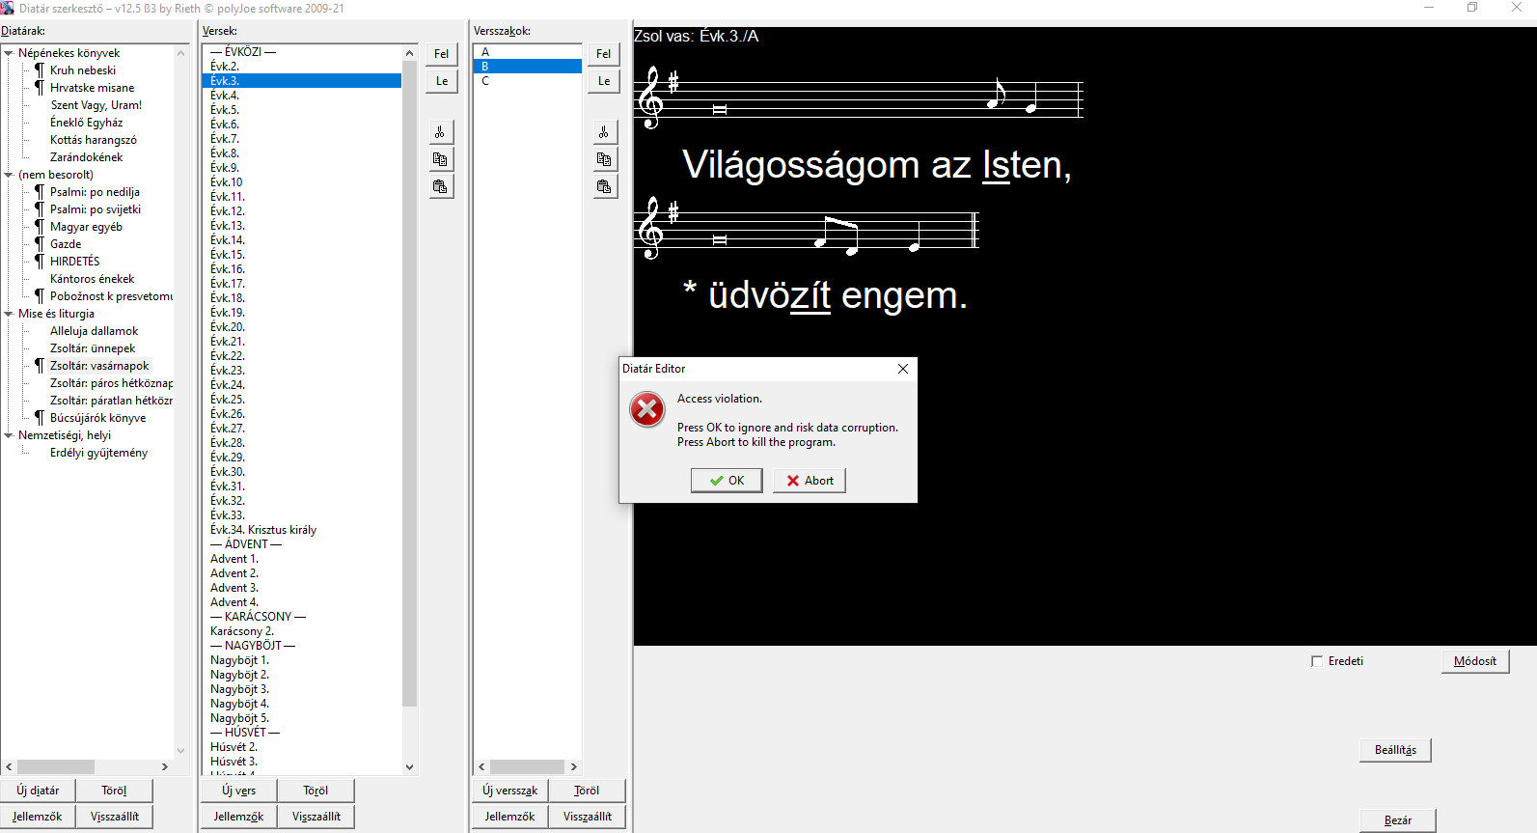
Task: Click Töröl under the Versek list
Action: (x=316, y=791)
